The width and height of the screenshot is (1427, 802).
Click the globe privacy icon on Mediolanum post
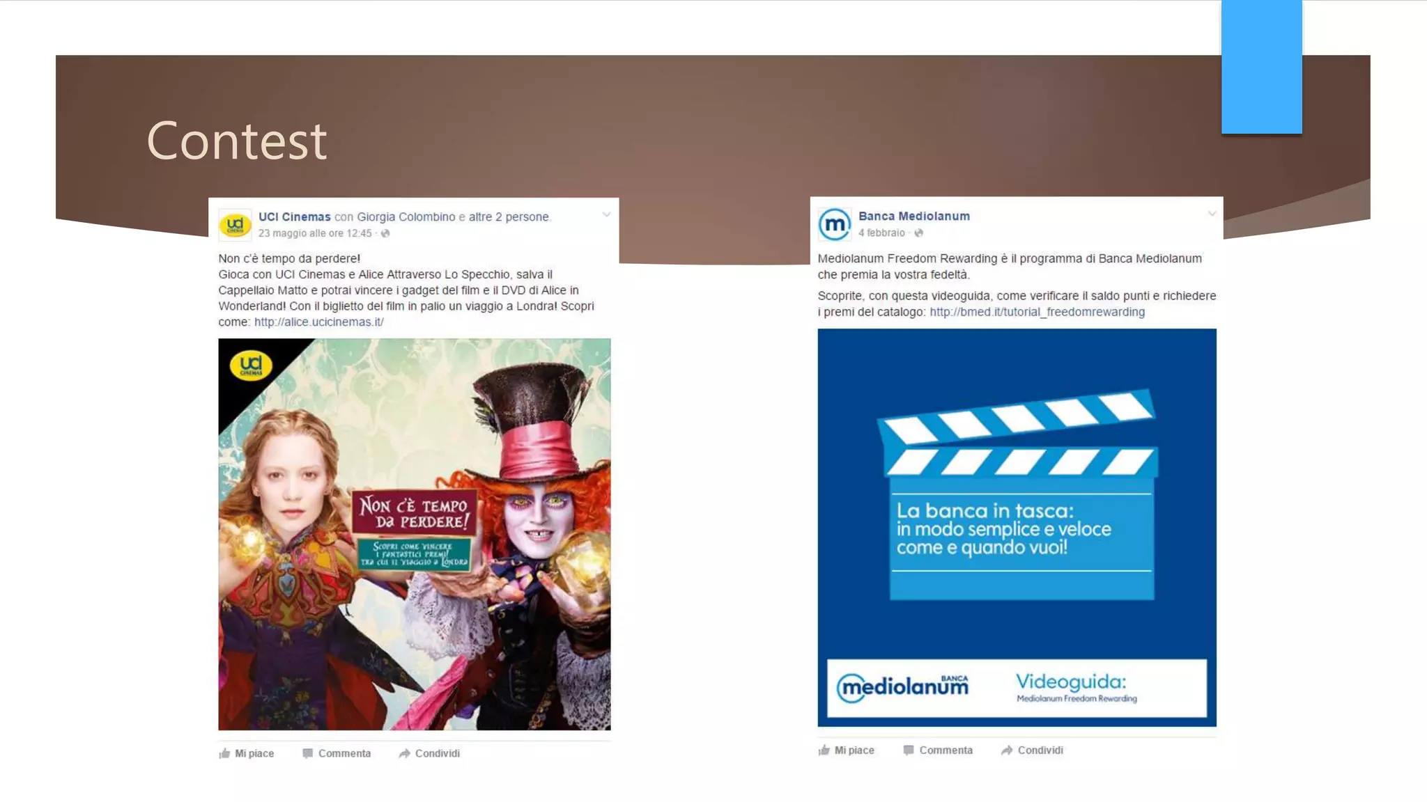pyautogui.click(x=918, y=233)
